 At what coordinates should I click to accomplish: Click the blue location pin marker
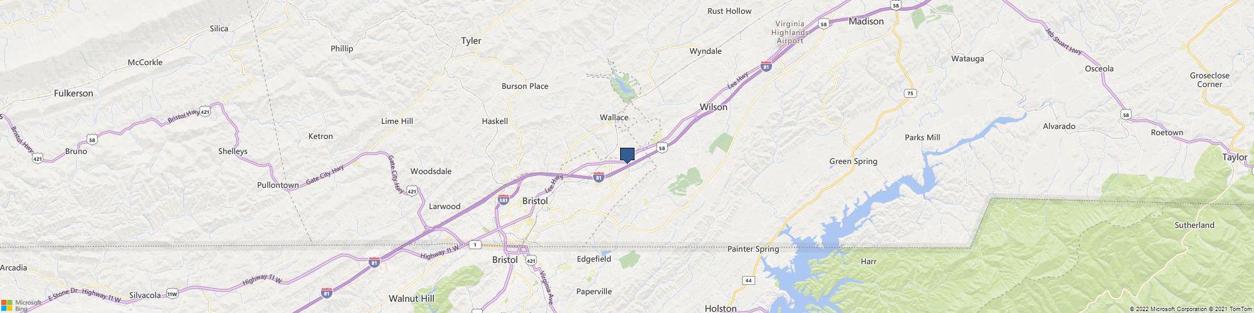pyautogui.click(x=627, y=155)
